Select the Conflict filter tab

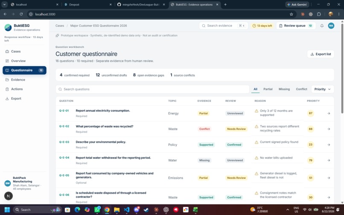pyautogui.click(x=301, y=89)
